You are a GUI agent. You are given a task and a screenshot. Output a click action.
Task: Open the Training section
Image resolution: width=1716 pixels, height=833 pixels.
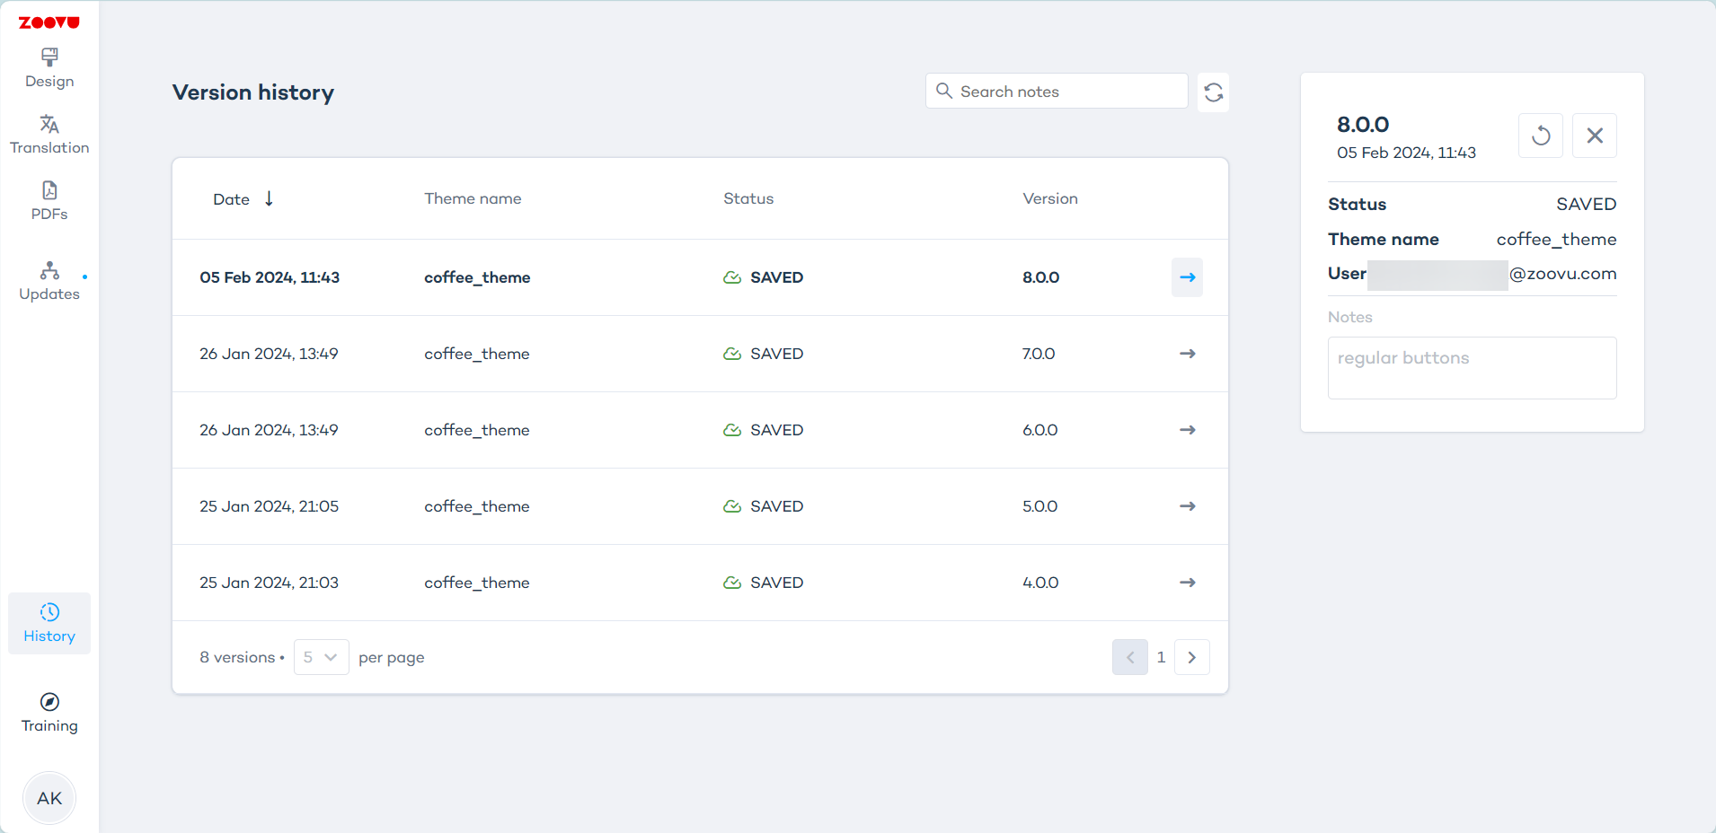point(49,713)
